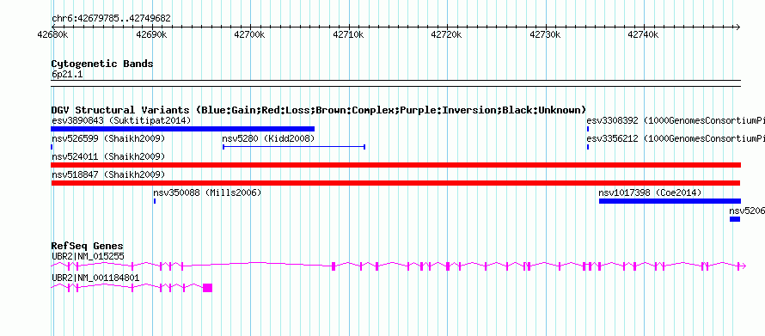Click the 42720k ruler tick label
765x336 pixels.
[x=446, y=35]
